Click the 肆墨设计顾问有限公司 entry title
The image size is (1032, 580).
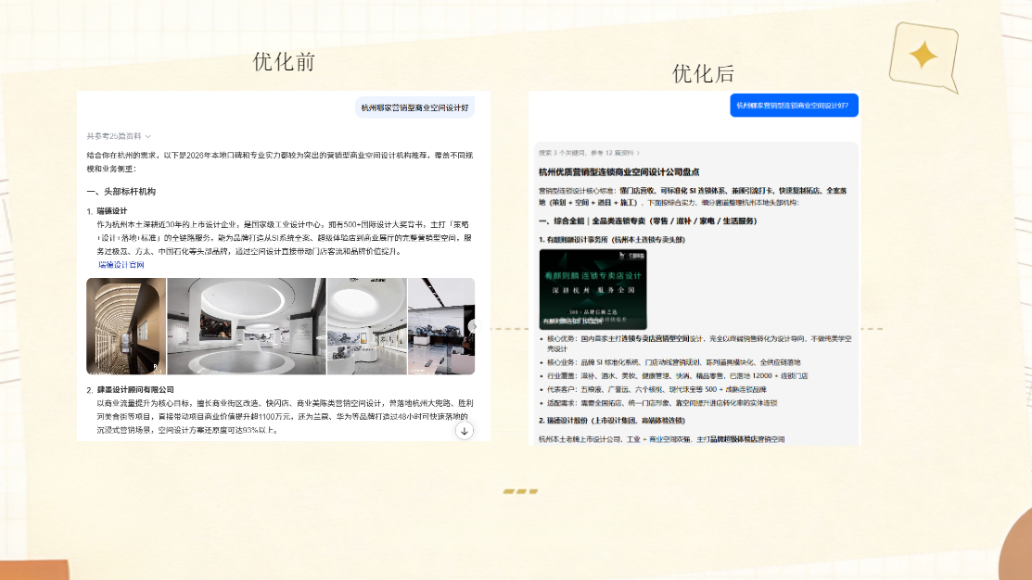(135, 389)
